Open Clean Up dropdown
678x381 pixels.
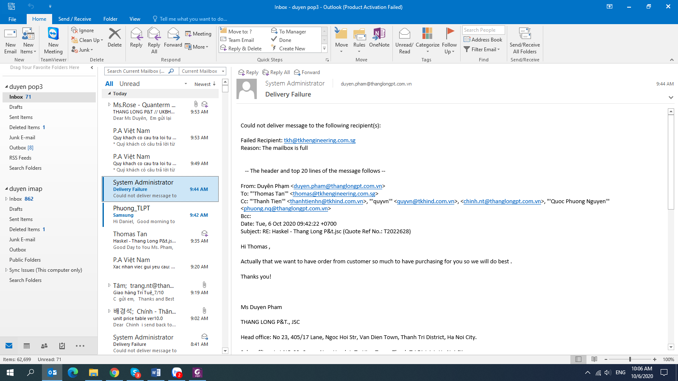click(87, 40)
